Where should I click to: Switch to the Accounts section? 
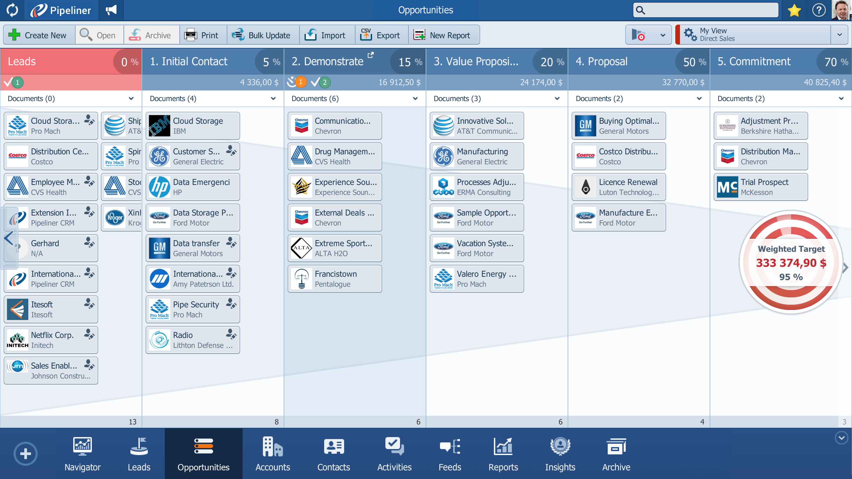[272, 454]
